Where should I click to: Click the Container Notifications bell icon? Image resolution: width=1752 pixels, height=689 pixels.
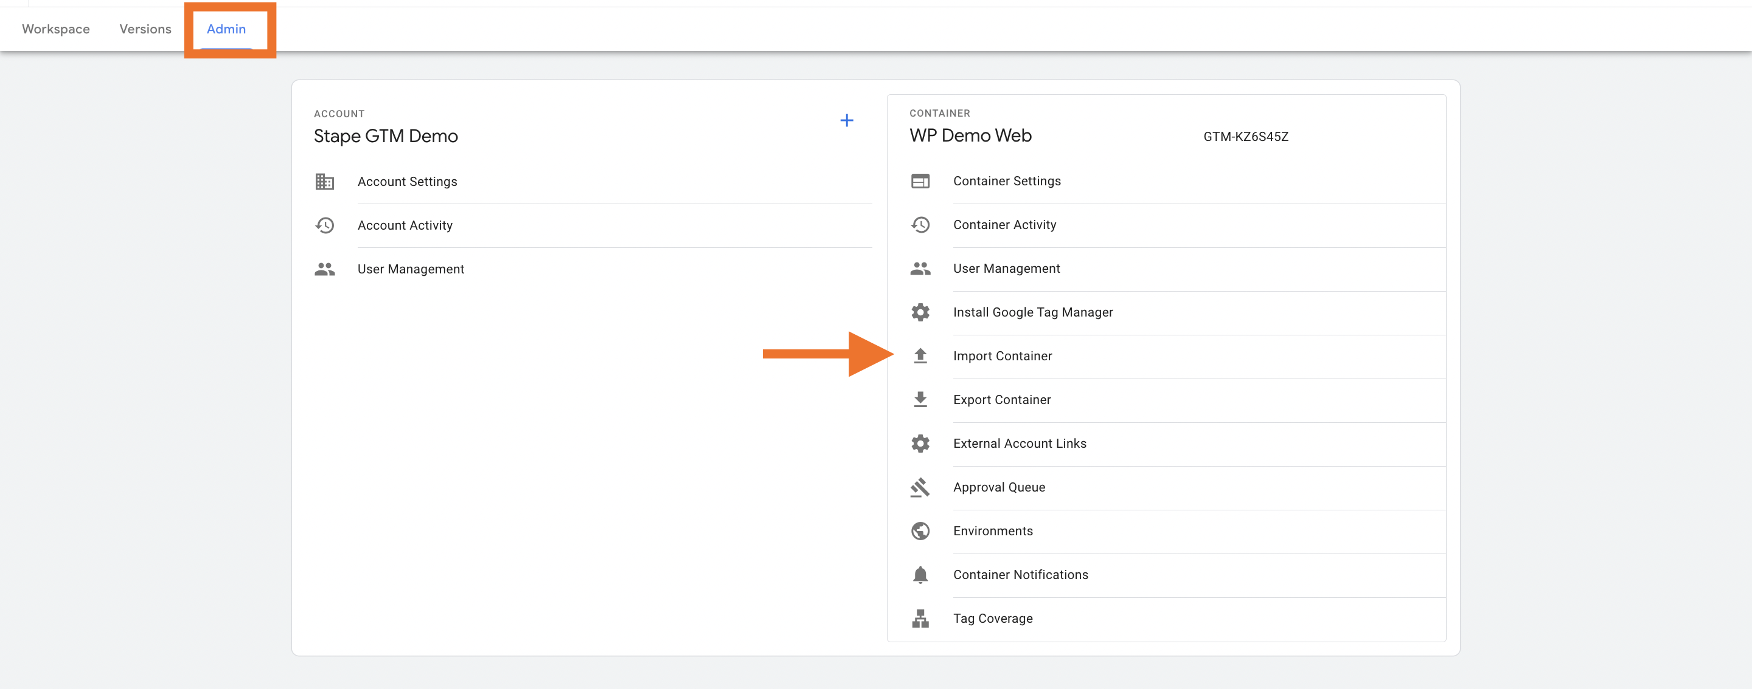(x=920, y=575)
